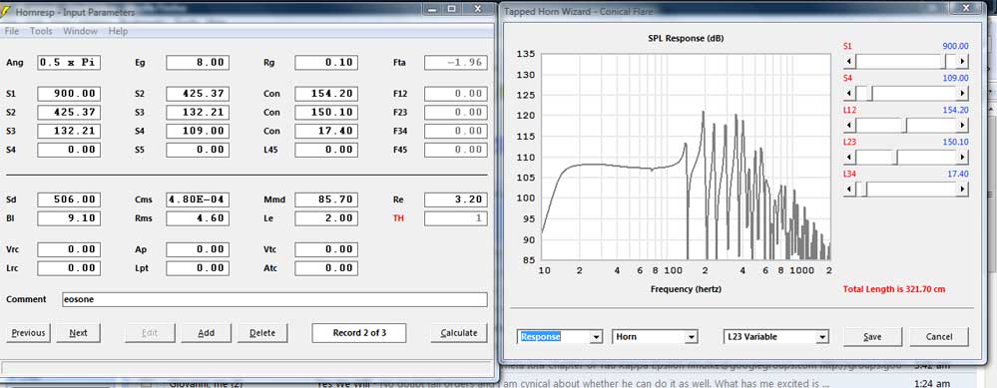The image size is (997, 388).
Task: Click the Bl field showing 9.10
Action: (x=69, y=218)
